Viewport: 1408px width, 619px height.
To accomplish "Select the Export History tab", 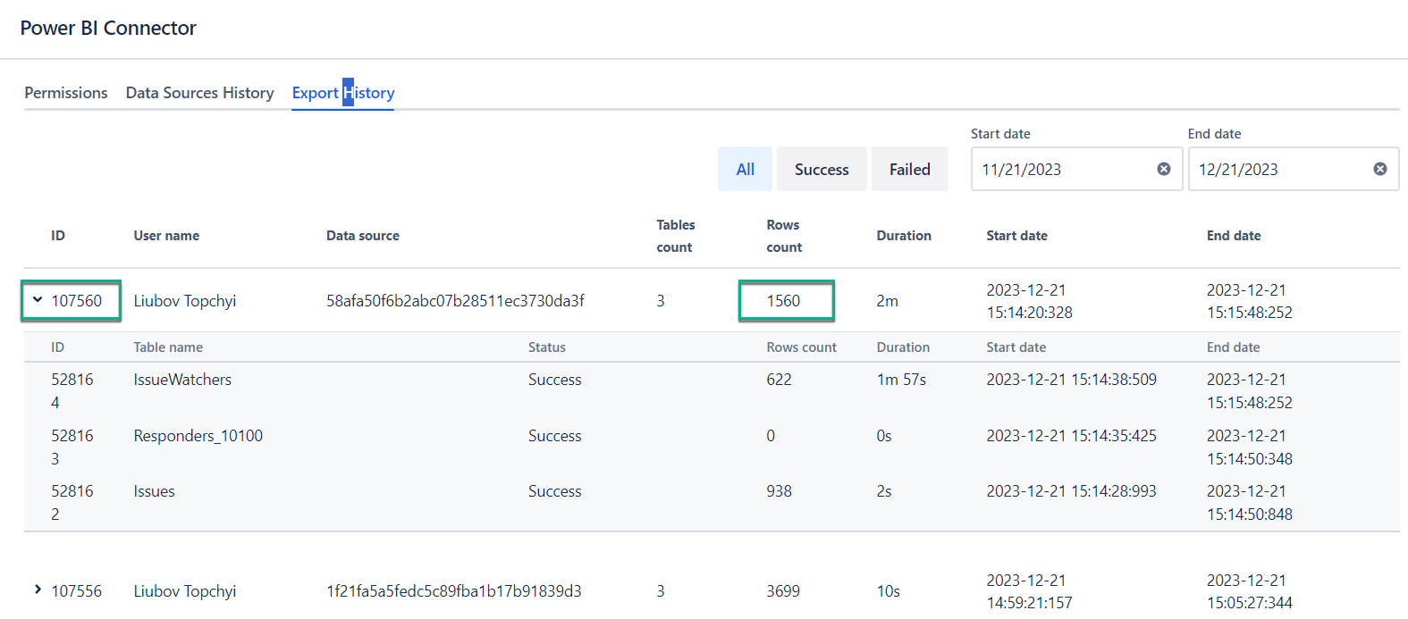I will (342, 93).
